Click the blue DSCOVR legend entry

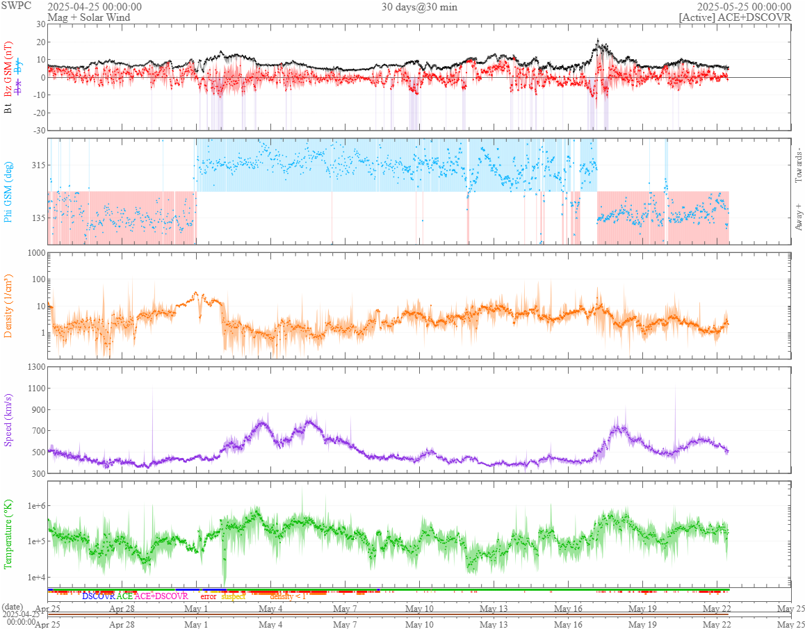pyautogui.click(x=98, y=596)
